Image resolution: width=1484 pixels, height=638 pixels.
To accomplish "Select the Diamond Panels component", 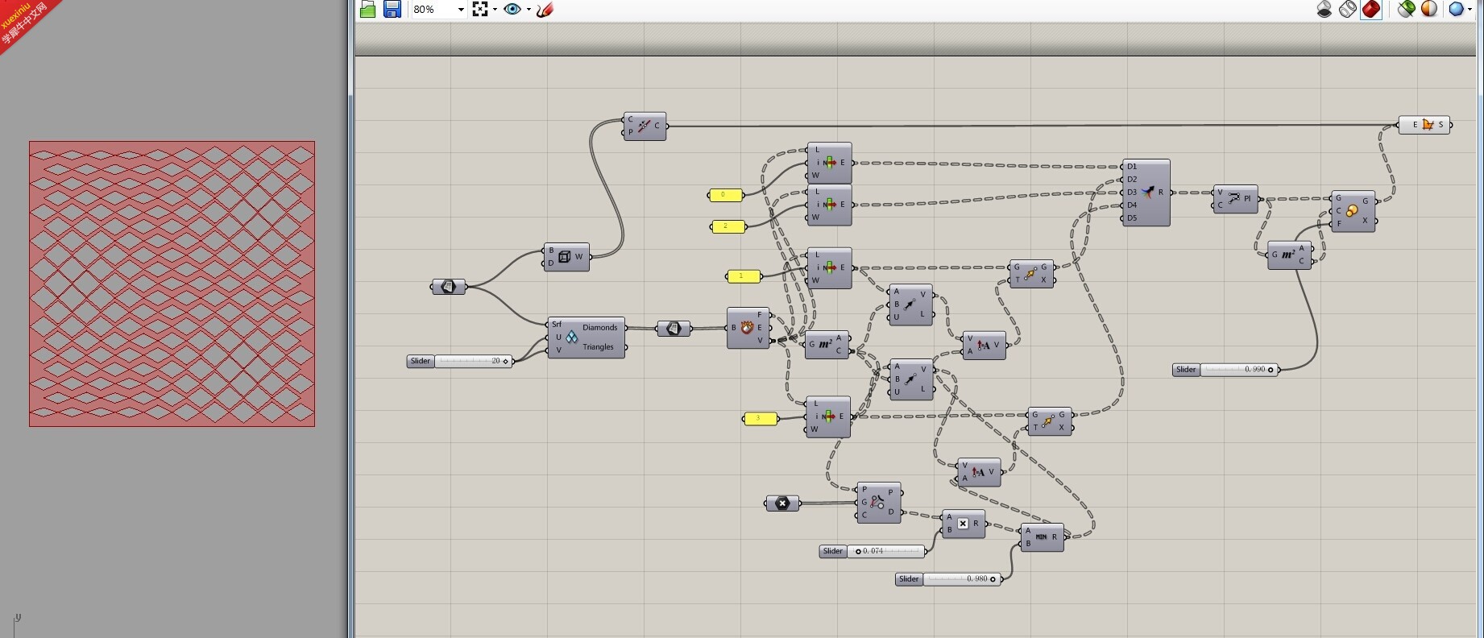I will click(x=587, y=338).
